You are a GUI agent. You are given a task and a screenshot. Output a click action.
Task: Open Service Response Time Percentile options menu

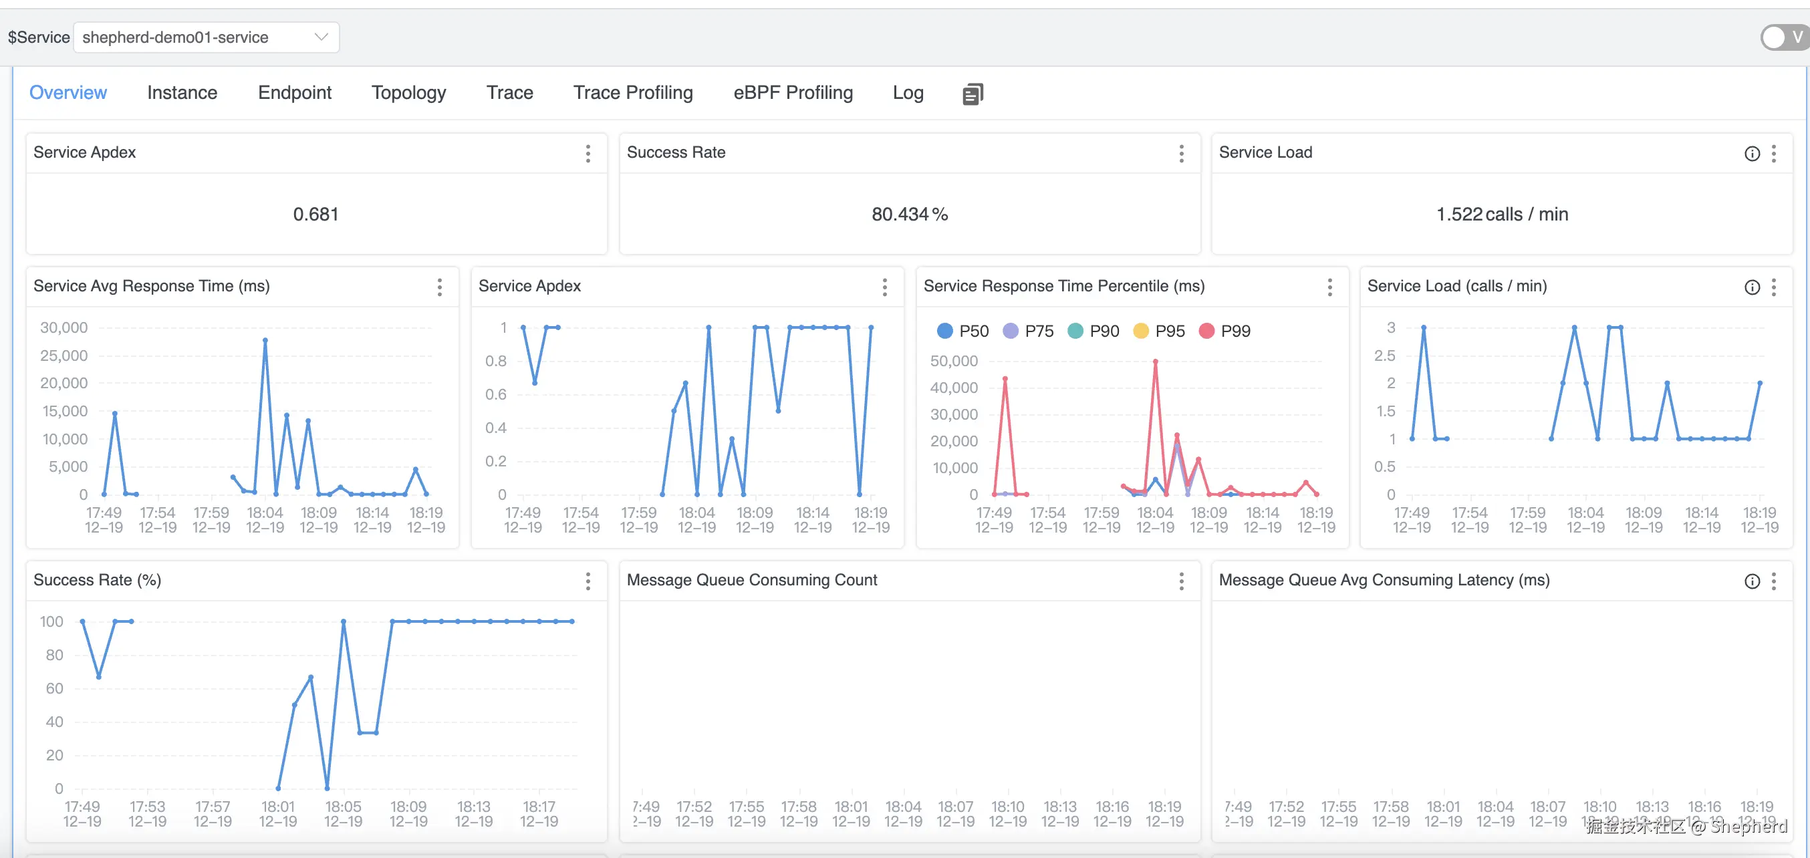tap(1329, 287)
